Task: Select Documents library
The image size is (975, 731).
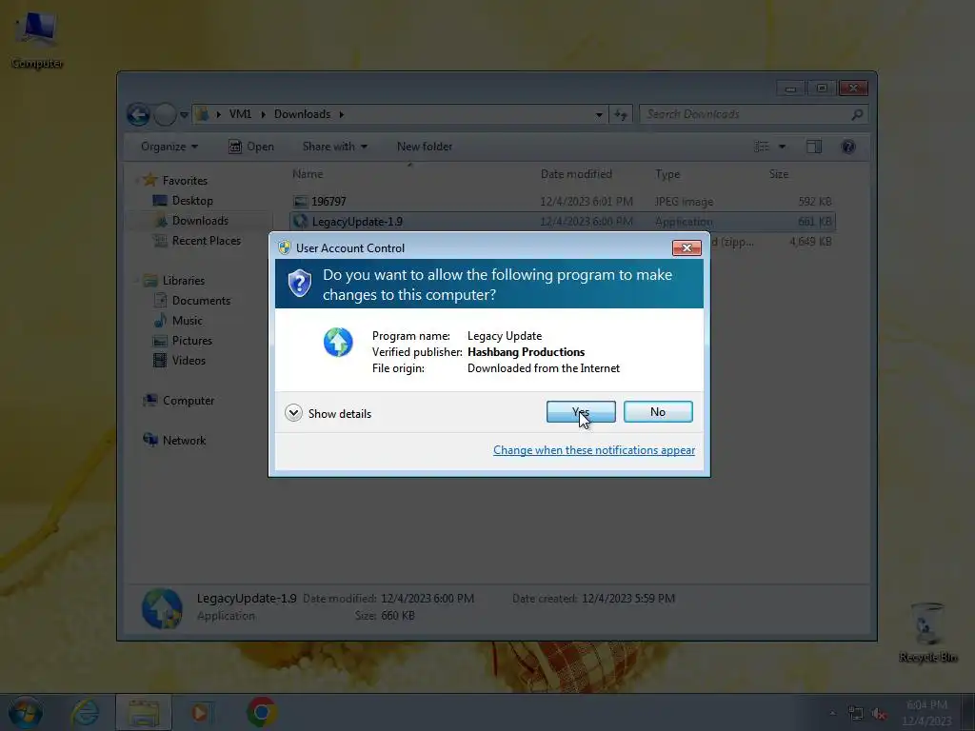Action: (201, 301)
